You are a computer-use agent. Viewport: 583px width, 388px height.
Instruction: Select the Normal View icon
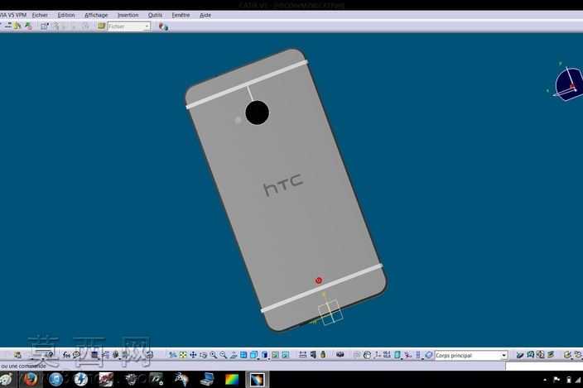pos(234,355)
